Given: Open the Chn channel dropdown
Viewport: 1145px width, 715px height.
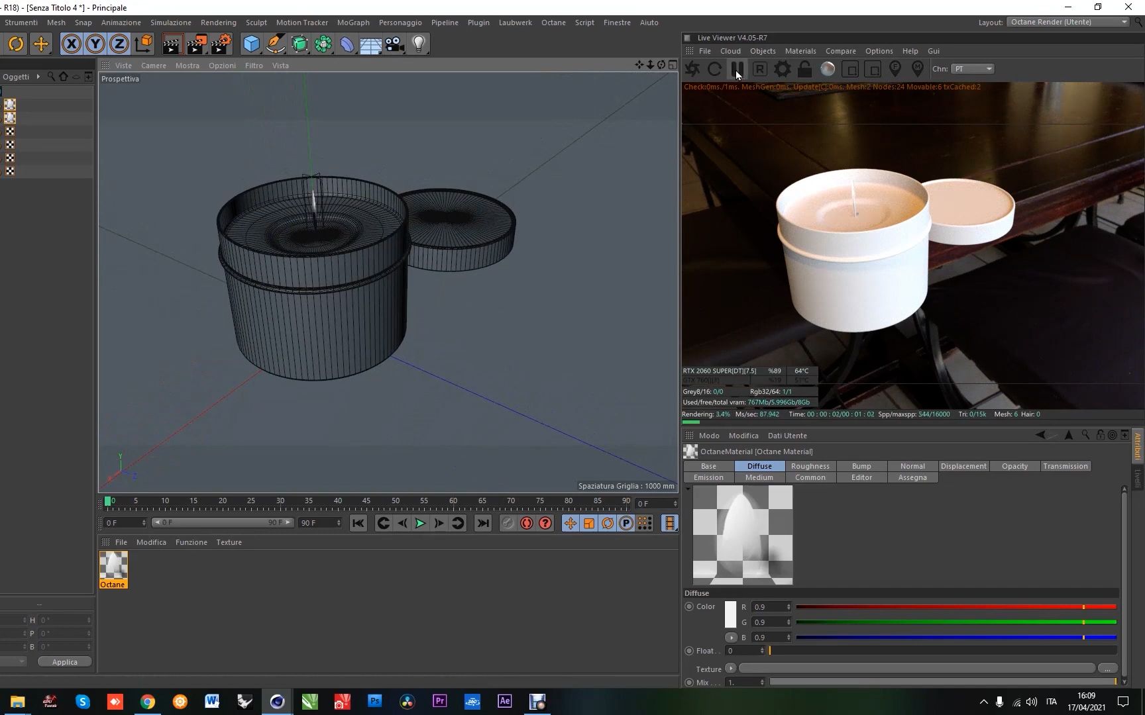Looking at the screenshot, I should [973, 69].
